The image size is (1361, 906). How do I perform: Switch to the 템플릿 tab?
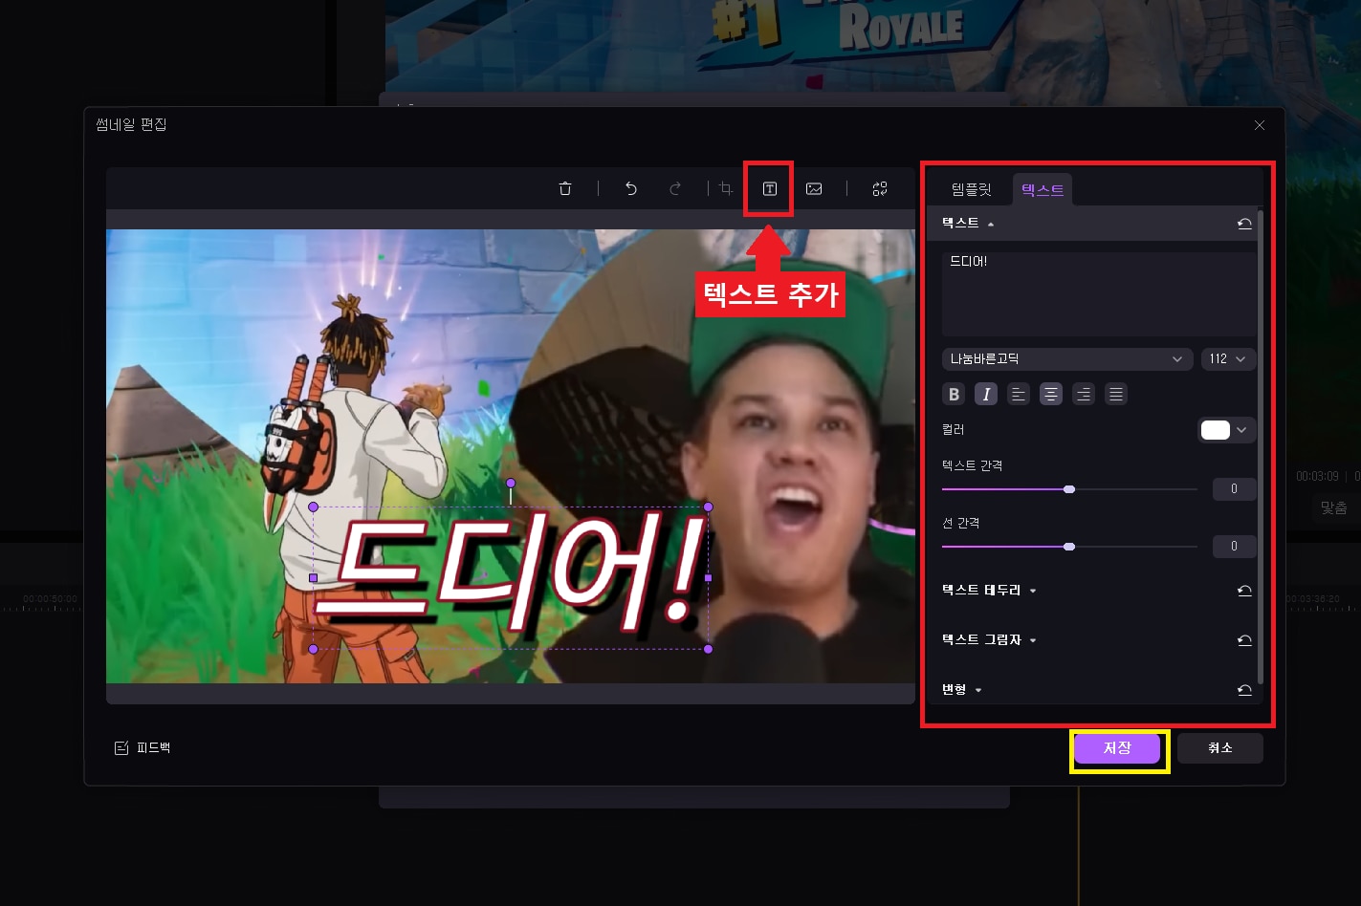(972, 190)
